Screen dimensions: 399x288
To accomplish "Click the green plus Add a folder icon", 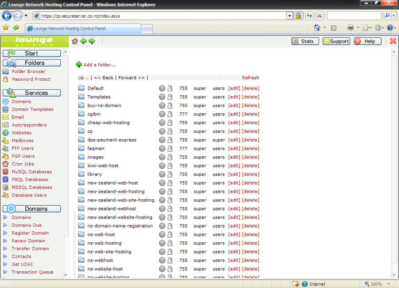I will pyautogui.click(x=79, y=65).
